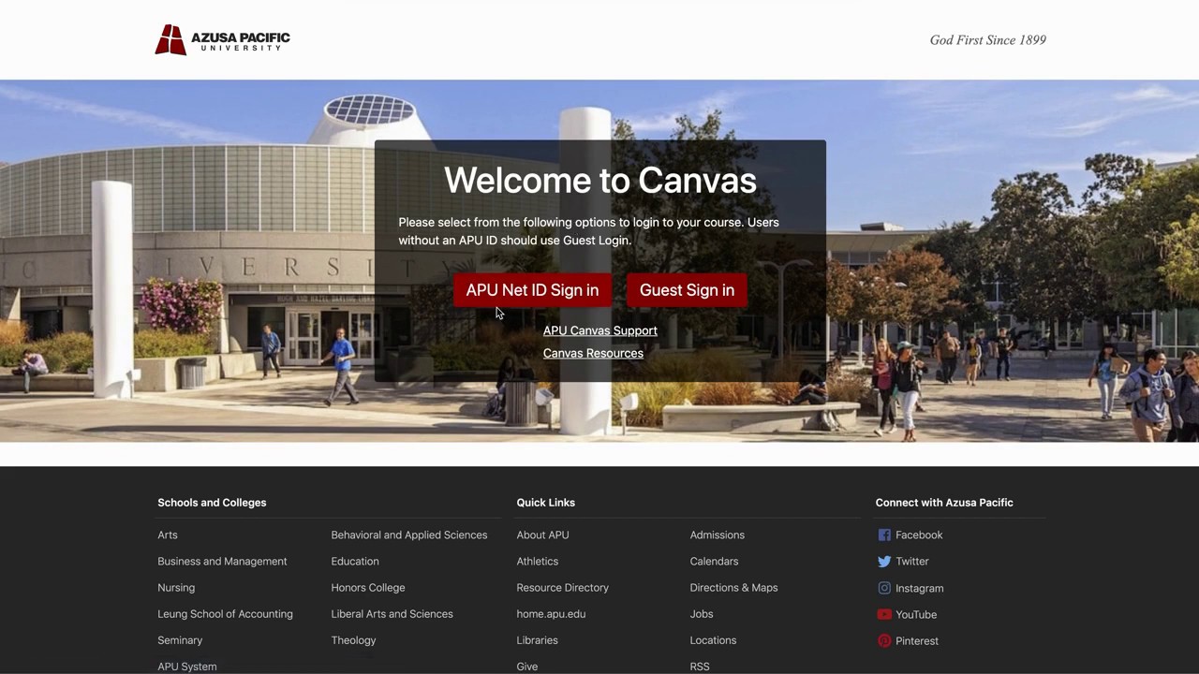Screen dimensions: 1199x674
Task: Open the Twitter text link
Action: [x=912, y=562]
